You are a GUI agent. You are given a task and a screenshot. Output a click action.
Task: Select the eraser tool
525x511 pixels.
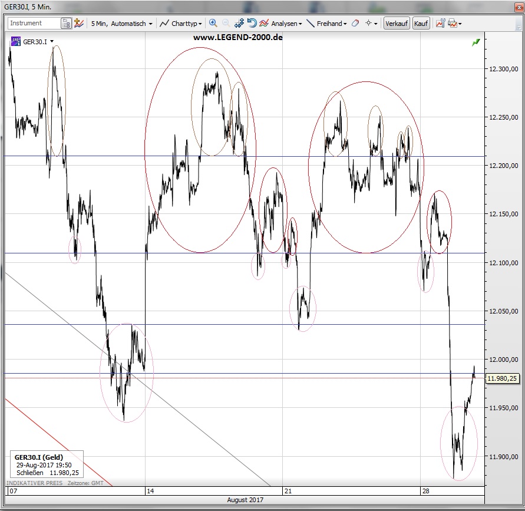pos(355,24)
